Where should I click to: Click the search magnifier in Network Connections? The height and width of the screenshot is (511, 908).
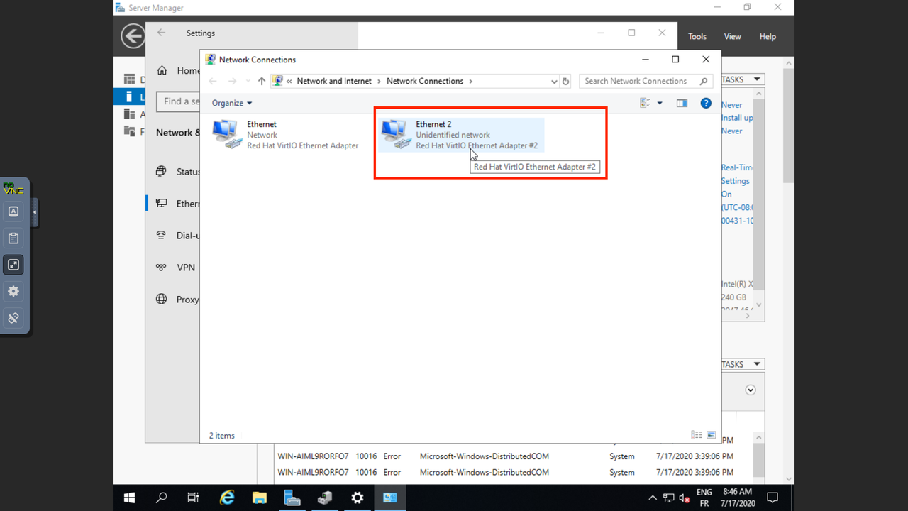[704, 81]
